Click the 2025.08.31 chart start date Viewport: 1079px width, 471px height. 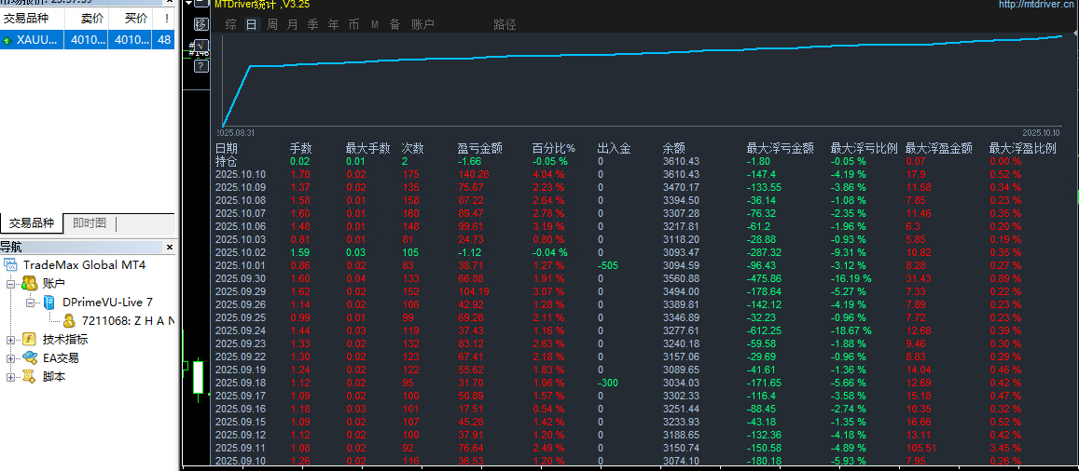click(x=238, y=132)
